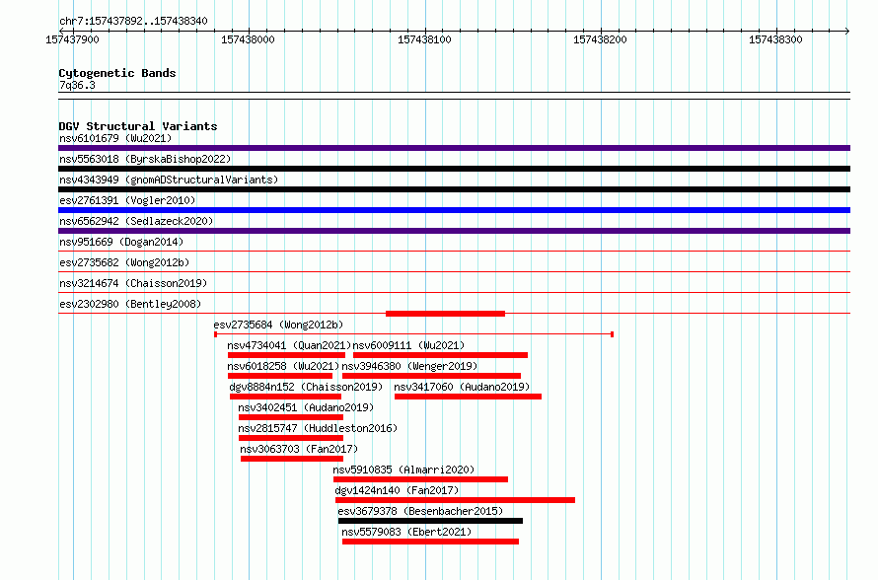The image size is (878, 580).
Task: Click the Cytogenetic Bands track title
Action: 117,73
